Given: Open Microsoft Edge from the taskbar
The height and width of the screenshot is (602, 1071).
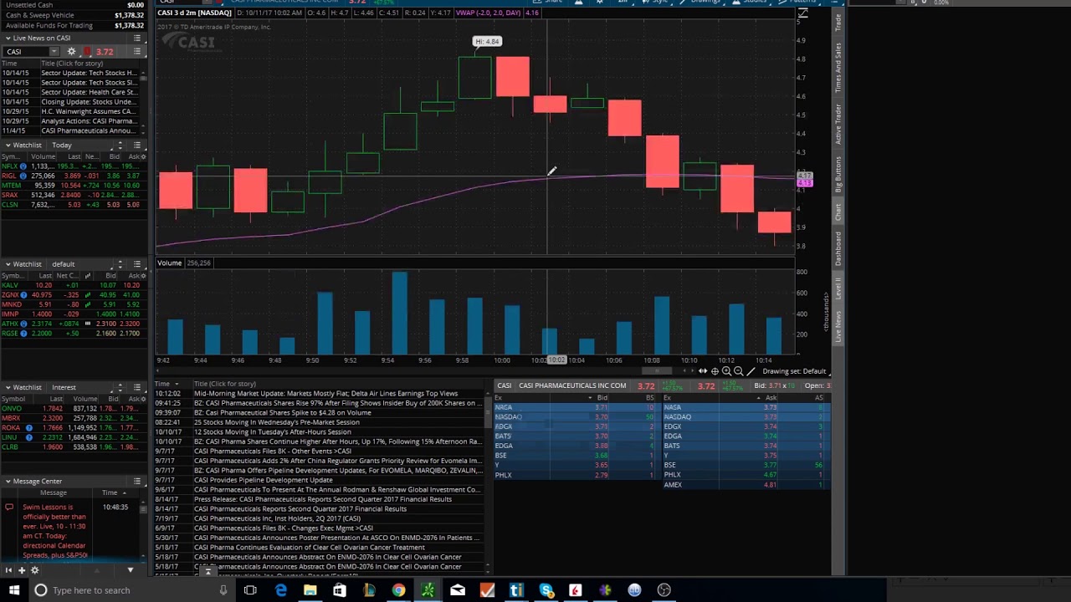Looking at the screenshot, I should coord(280,590).
